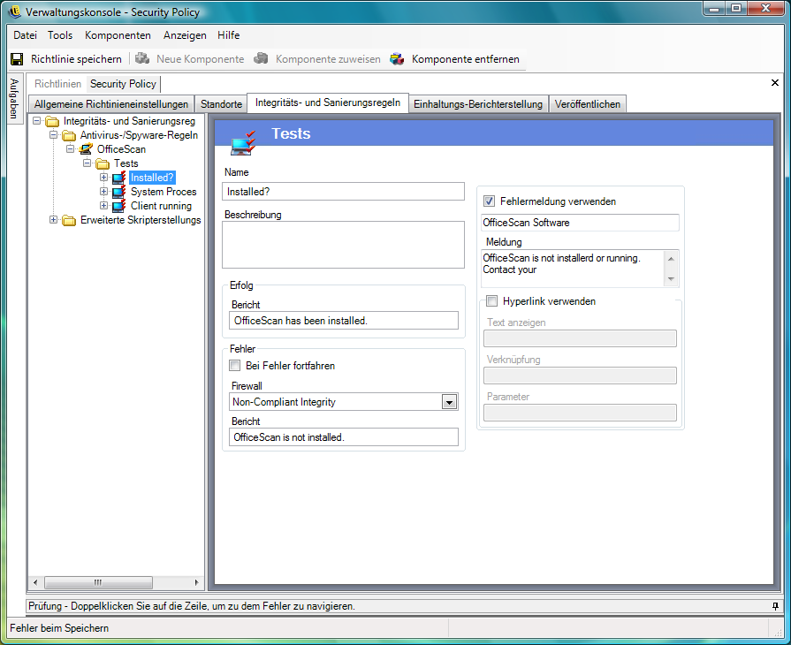The height and width of the screenshot is (645, 791).
Task: Click the Fehler Bericht field
Action: point(344,437)
